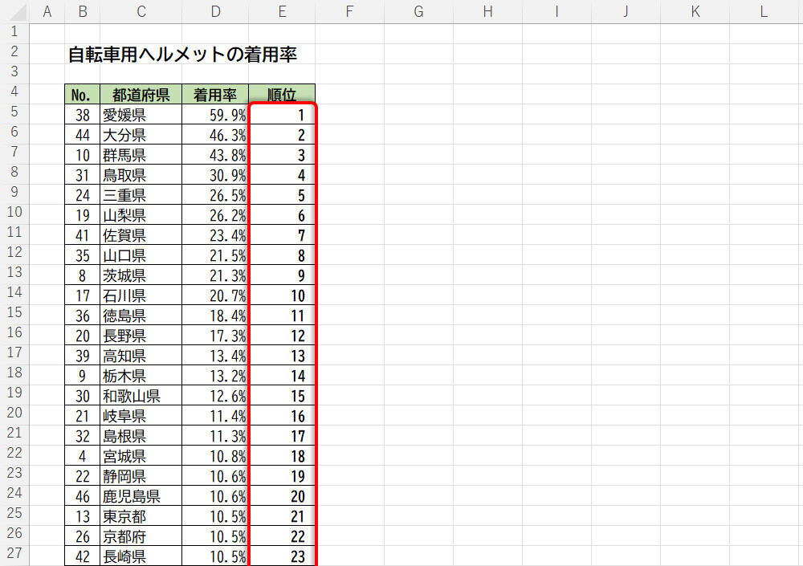Select the 順位 header cell

282,95
